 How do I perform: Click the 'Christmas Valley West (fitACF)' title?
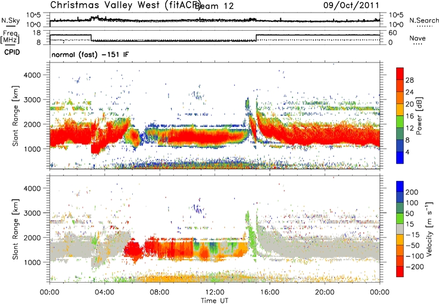(125, 5)
